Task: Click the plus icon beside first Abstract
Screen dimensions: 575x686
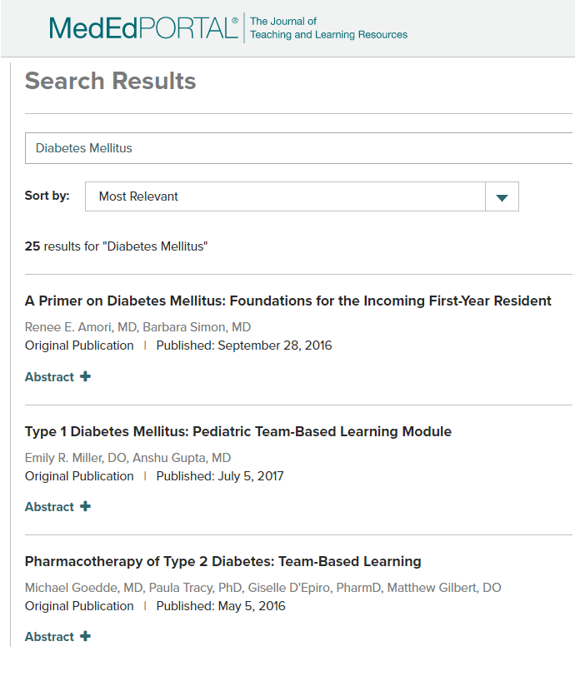Action: tap(85, 376)
